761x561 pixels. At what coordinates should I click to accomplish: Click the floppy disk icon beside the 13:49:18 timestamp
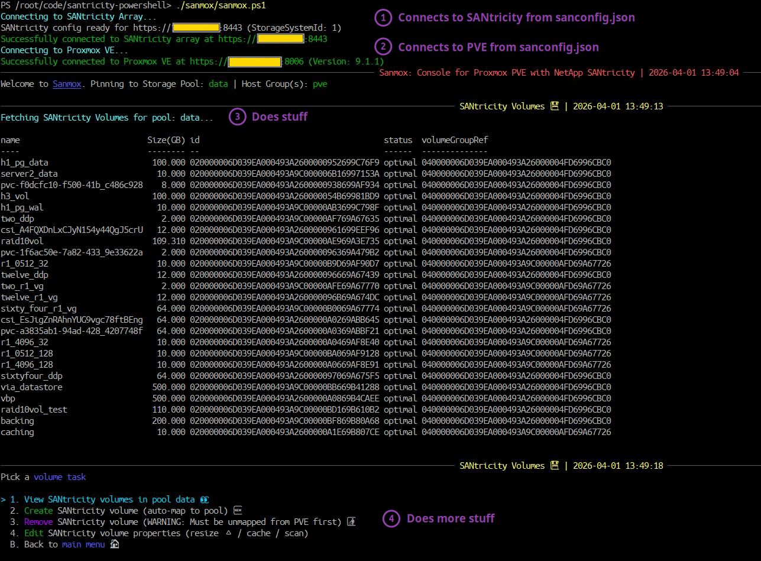click(554, 466)
